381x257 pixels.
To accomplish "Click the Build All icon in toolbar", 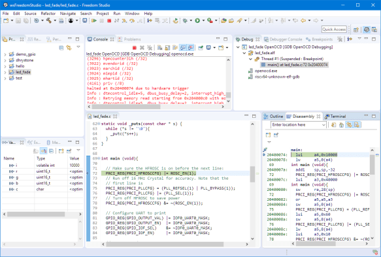I will pos(61,21).
